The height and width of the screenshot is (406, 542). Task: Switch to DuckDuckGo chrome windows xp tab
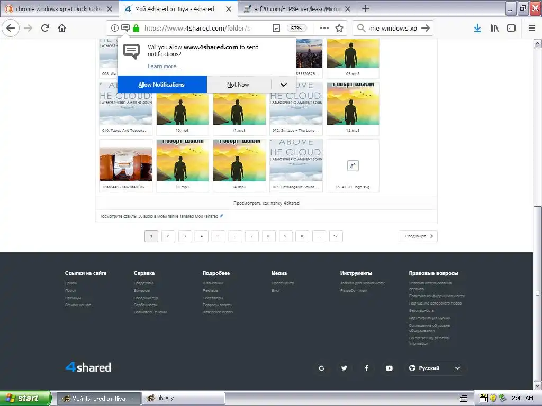pos(59,9)
